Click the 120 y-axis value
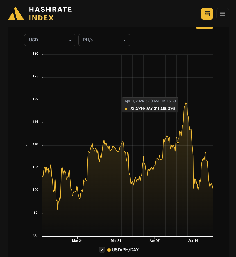 tap(35, 99)
